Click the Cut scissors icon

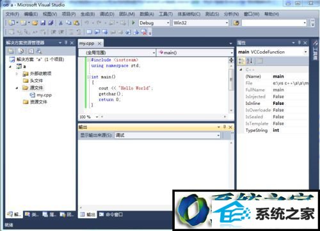pos(61,23)
